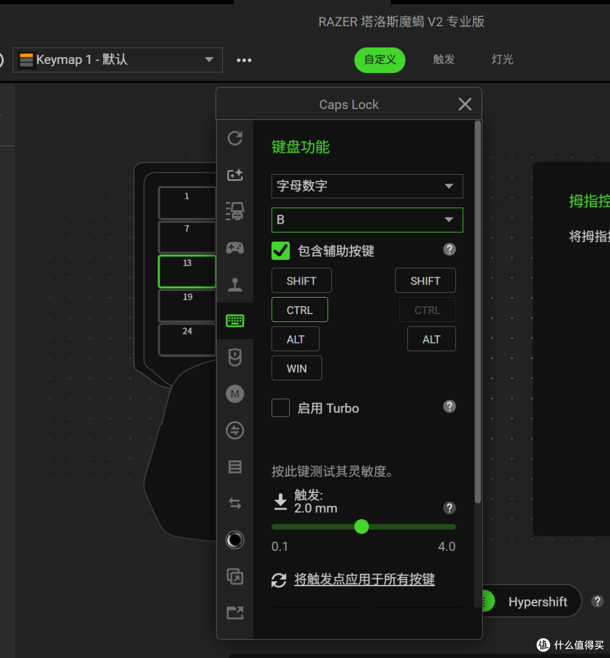Click the 2.0 mm actuation value

coord(316,508)
